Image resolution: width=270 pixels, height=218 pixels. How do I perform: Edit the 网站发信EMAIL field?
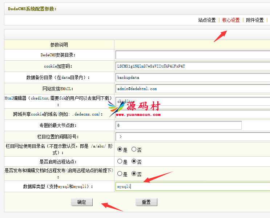click(x=193, y=89)
